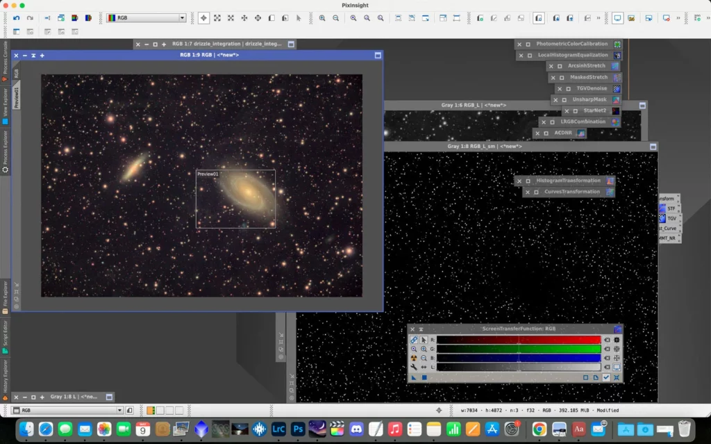Click the link RGB channels icon in ScreenTransferFunction

point(414,340)
